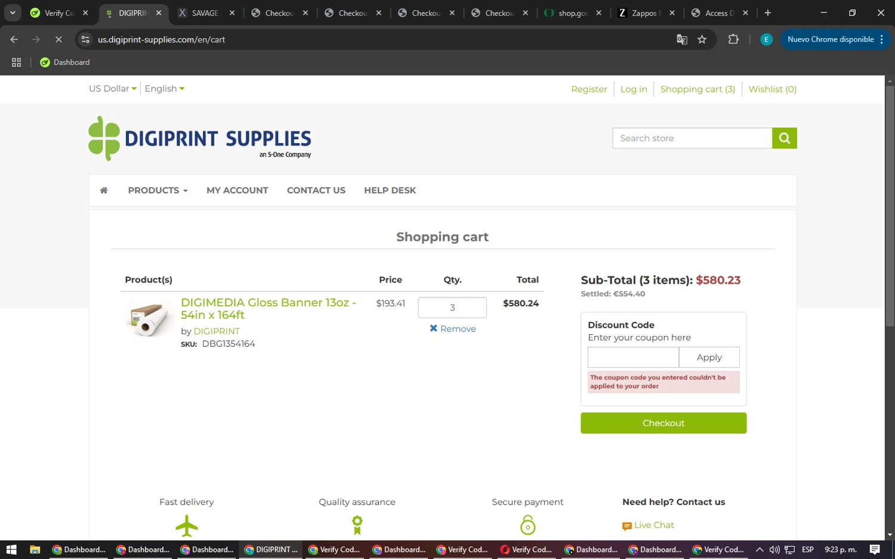Open the tab search dropdown arrow
The height and width of the screenshot is (559, 895).
pos(13,13)
